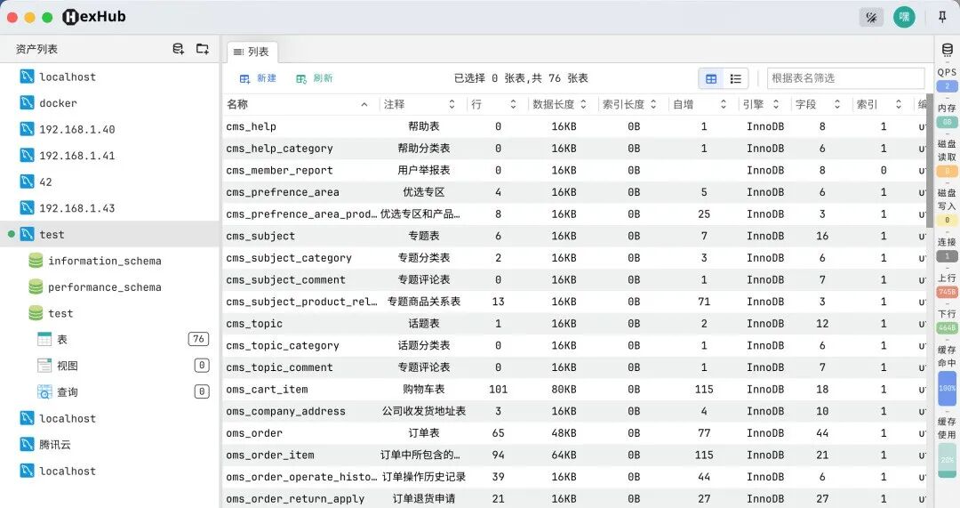
Task: Sort the 字段 column
Action: pyautogui.click(x=837, y=105)
